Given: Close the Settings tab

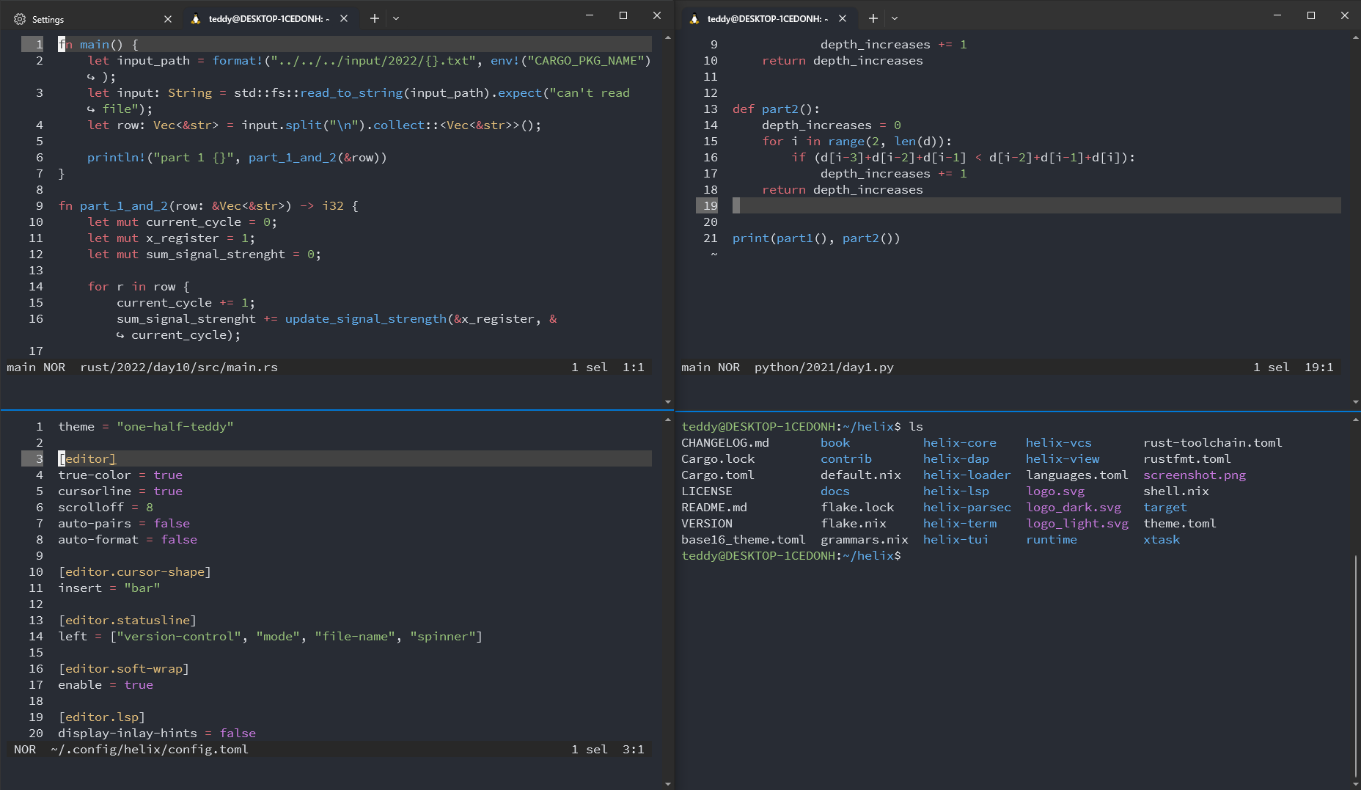Looking at the screenshot, I should pos(168,19).
